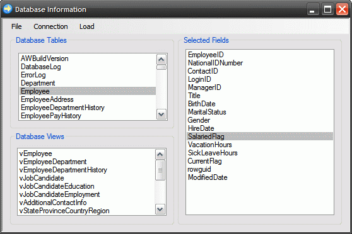The width and height of the screenshot is (352, 234).
Task: Click the Database Information app icon
Action: point(8,9)
